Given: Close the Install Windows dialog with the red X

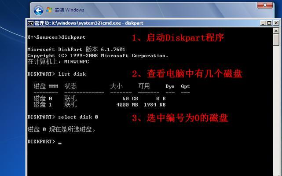Looking at the screenshot, I should tap(265, 5).
